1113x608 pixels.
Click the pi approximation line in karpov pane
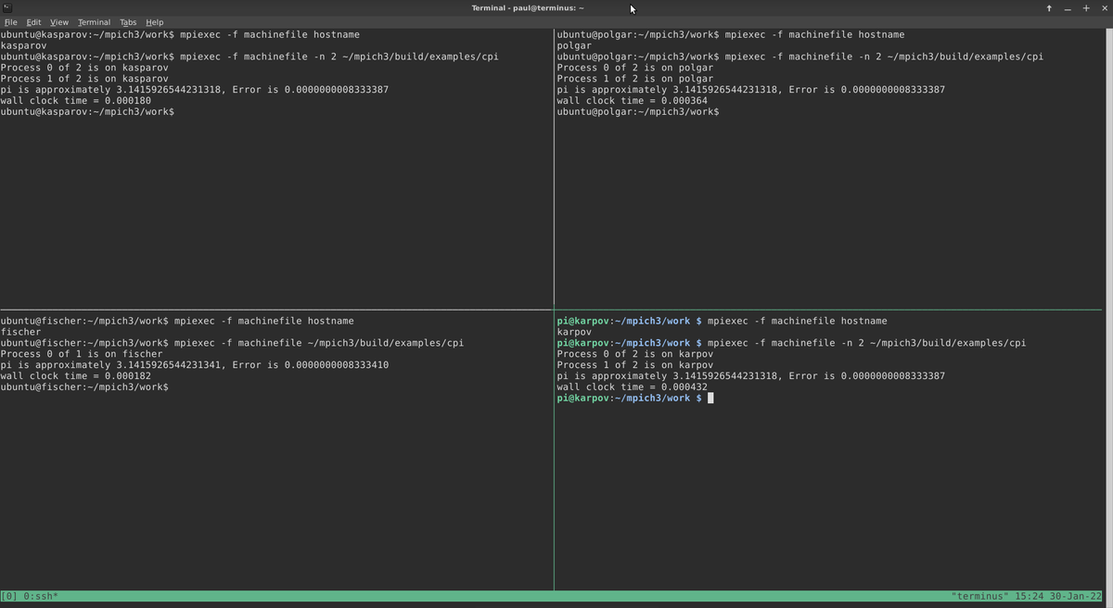click(751, 376)
